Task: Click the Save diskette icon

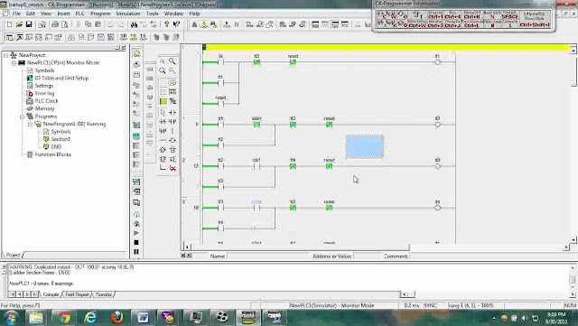Action: 28,24
